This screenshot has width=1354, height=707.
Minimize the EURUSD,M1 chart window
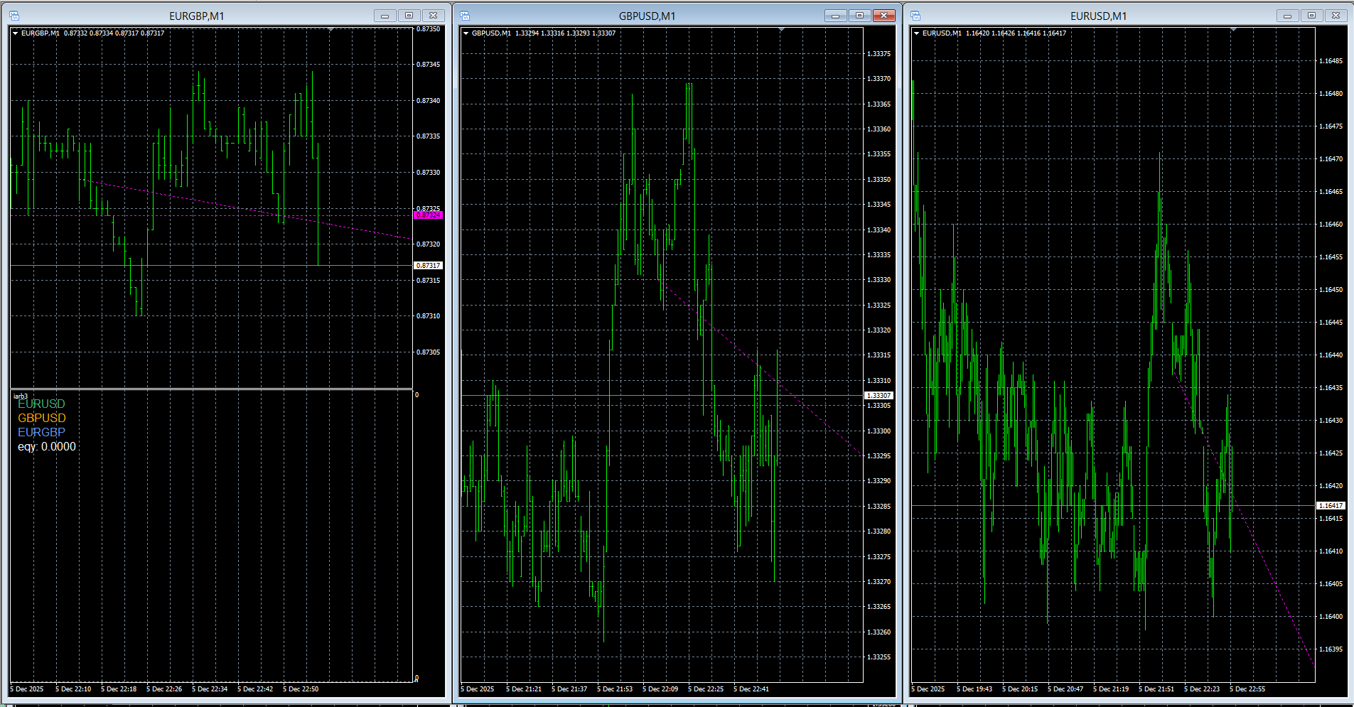click(x=1287, y=16)
